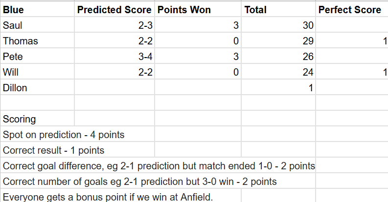
Task: Select the Thomas name cell
Action: (x=37, y=41)
